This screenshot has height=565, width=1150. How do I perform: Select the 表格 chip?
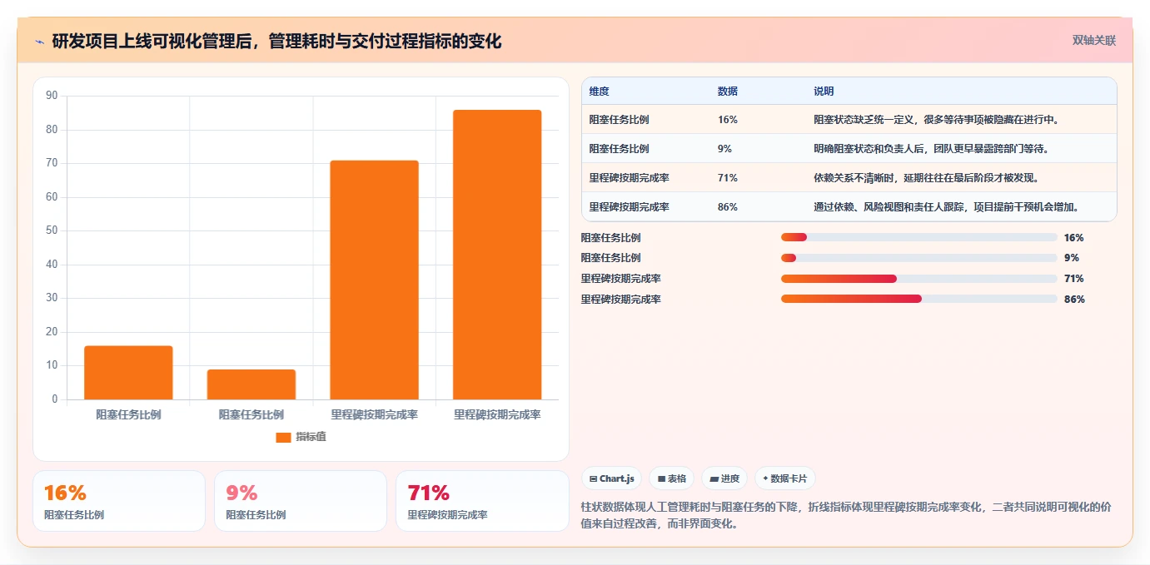pyautogui.click(x=671, y=478)
